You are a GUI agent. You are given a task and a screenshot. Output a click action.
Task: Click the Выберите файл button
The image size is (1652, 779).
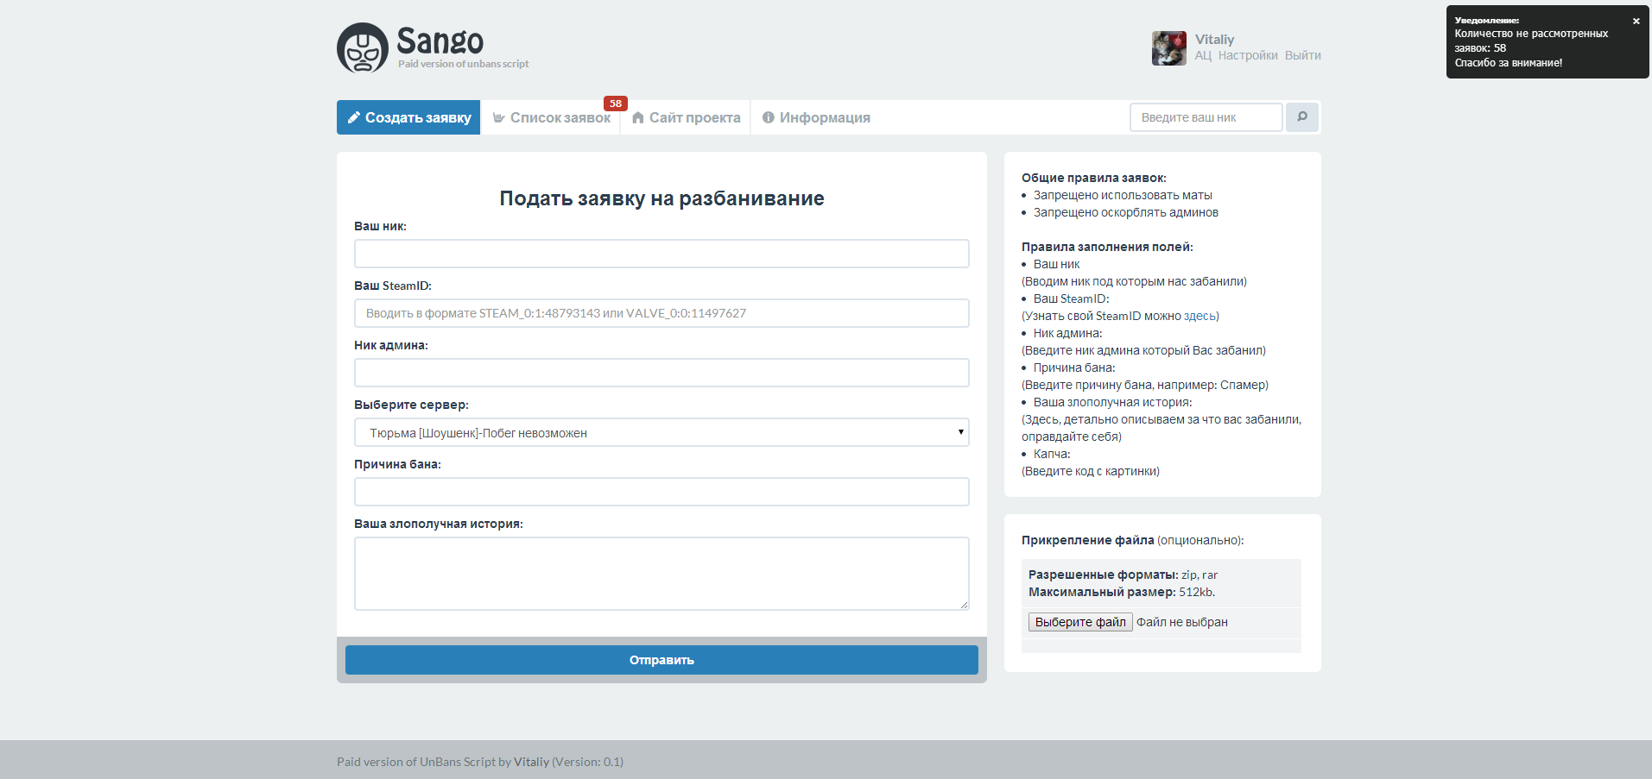1080,622
